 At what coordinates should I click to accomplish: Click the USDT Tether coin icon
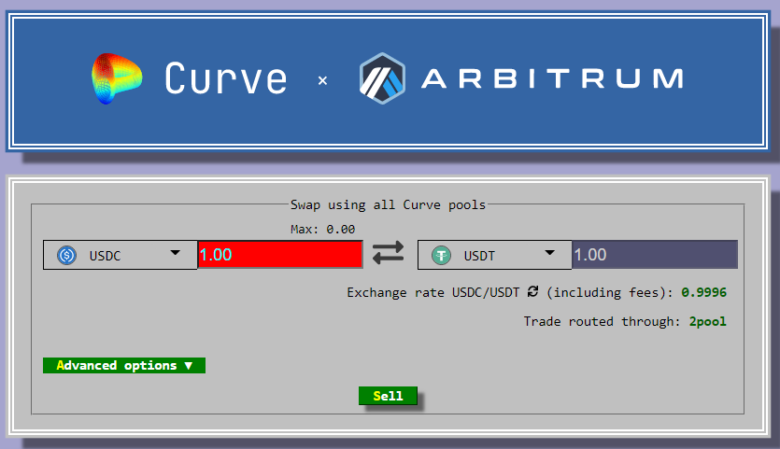[441, 256]
